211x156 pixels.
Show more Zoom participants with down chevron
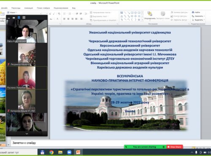click(x=27, y=134)
